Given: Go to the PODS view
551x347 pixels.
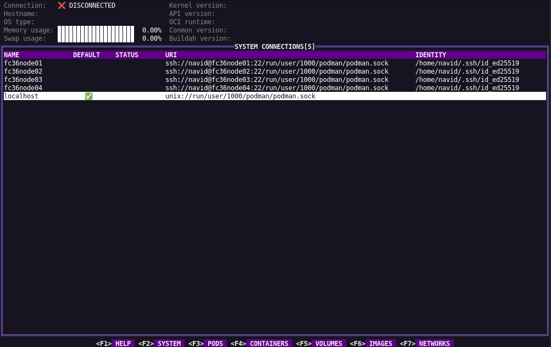Looking at the screenshot, I should 215,343.
